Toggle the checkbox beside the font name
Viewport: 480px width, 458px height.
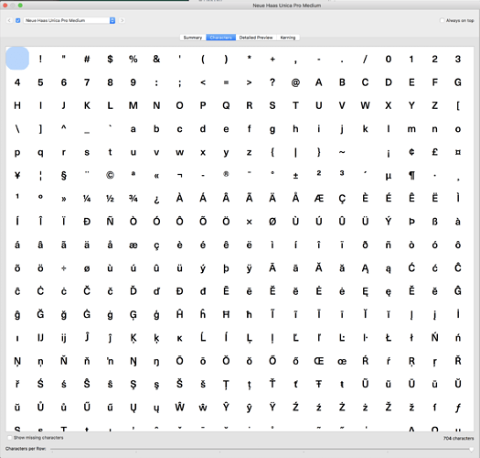[18, 20]
